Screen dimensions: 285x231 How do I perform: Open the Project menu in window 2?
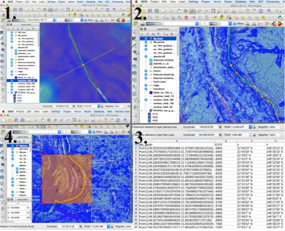[x=155, y=2]
